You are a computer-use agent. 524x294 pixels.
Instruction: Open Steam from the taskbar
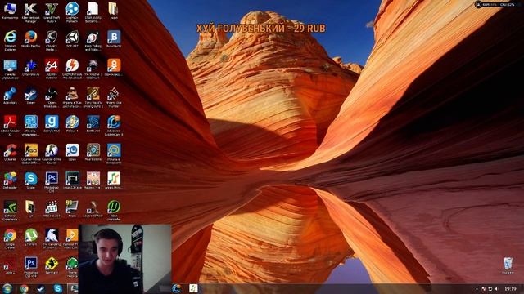tap(41, 288)
